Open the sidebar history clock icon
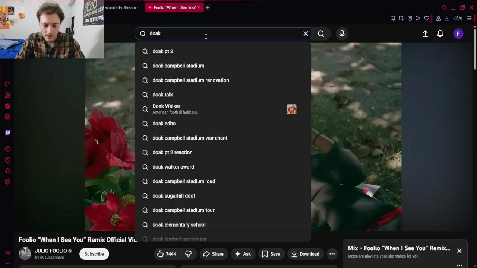Viewport: 477px width, 268px height. [x=7, y=160]
